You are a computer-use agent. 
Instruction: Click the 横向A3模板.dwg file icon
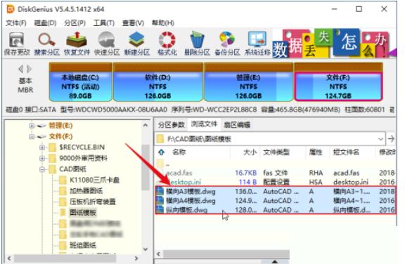tap(160, 191)
